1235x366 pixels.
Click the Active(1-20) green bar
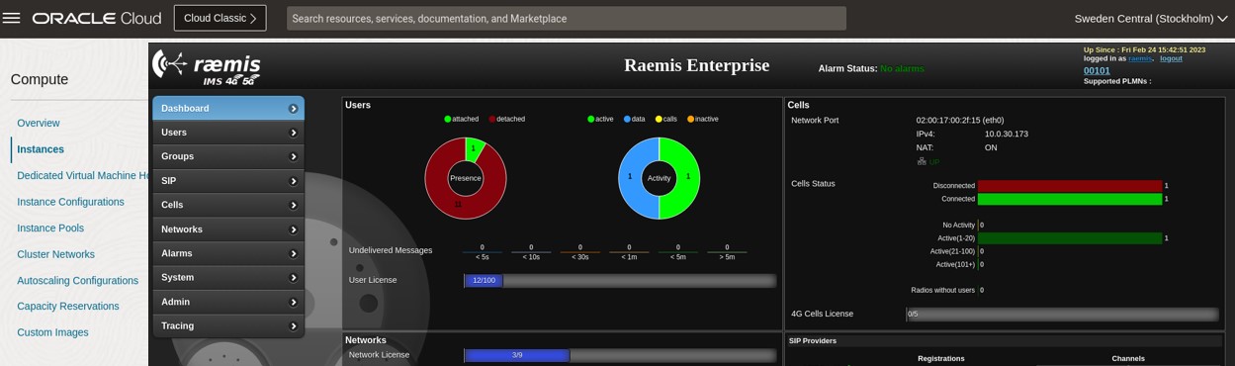(x=1070, y=238)
